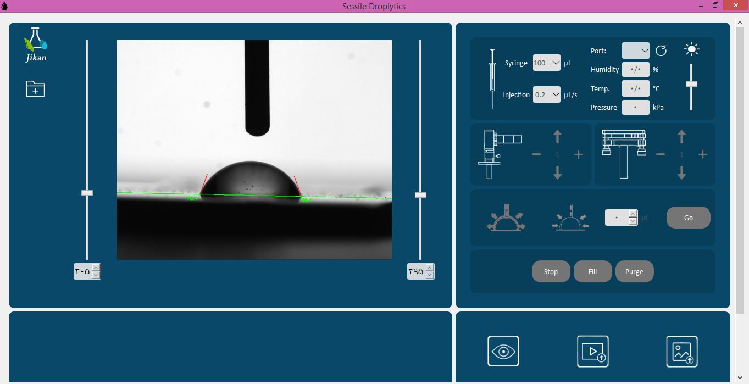Click the Humidity input field
Viewport: 749px width, 384px height.
click(x=635, y=70)
